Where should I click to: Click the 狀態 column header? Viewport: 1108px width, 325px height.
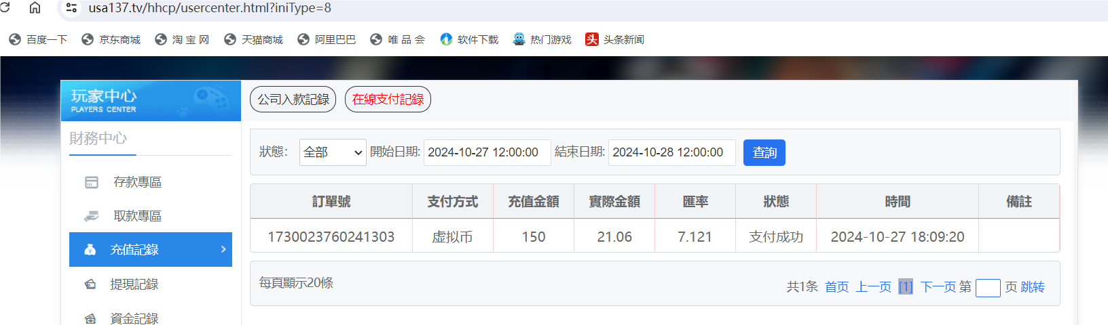pyautogui.click(x=776, y=202)
